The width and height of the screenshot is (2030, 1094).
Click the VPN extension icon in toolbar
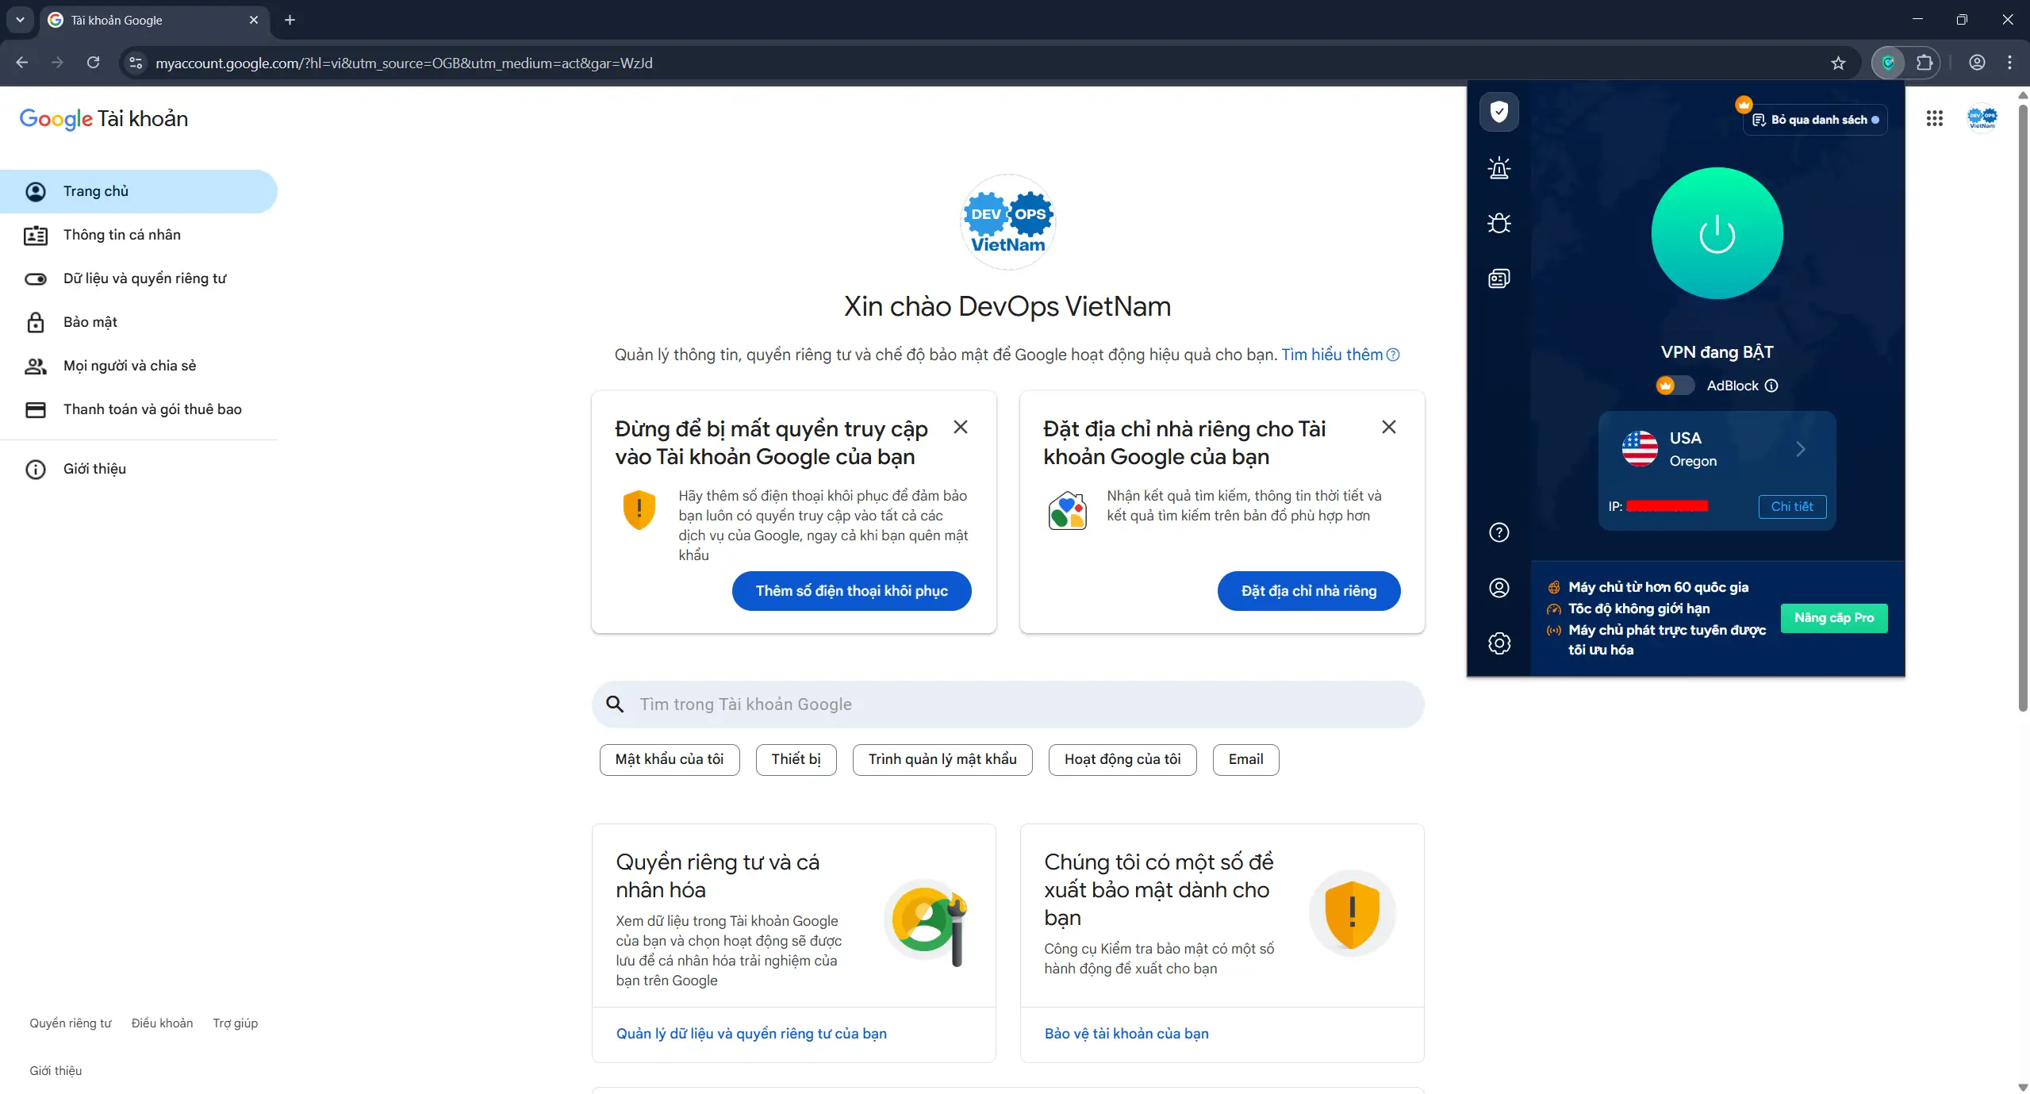click(1888, 63)
